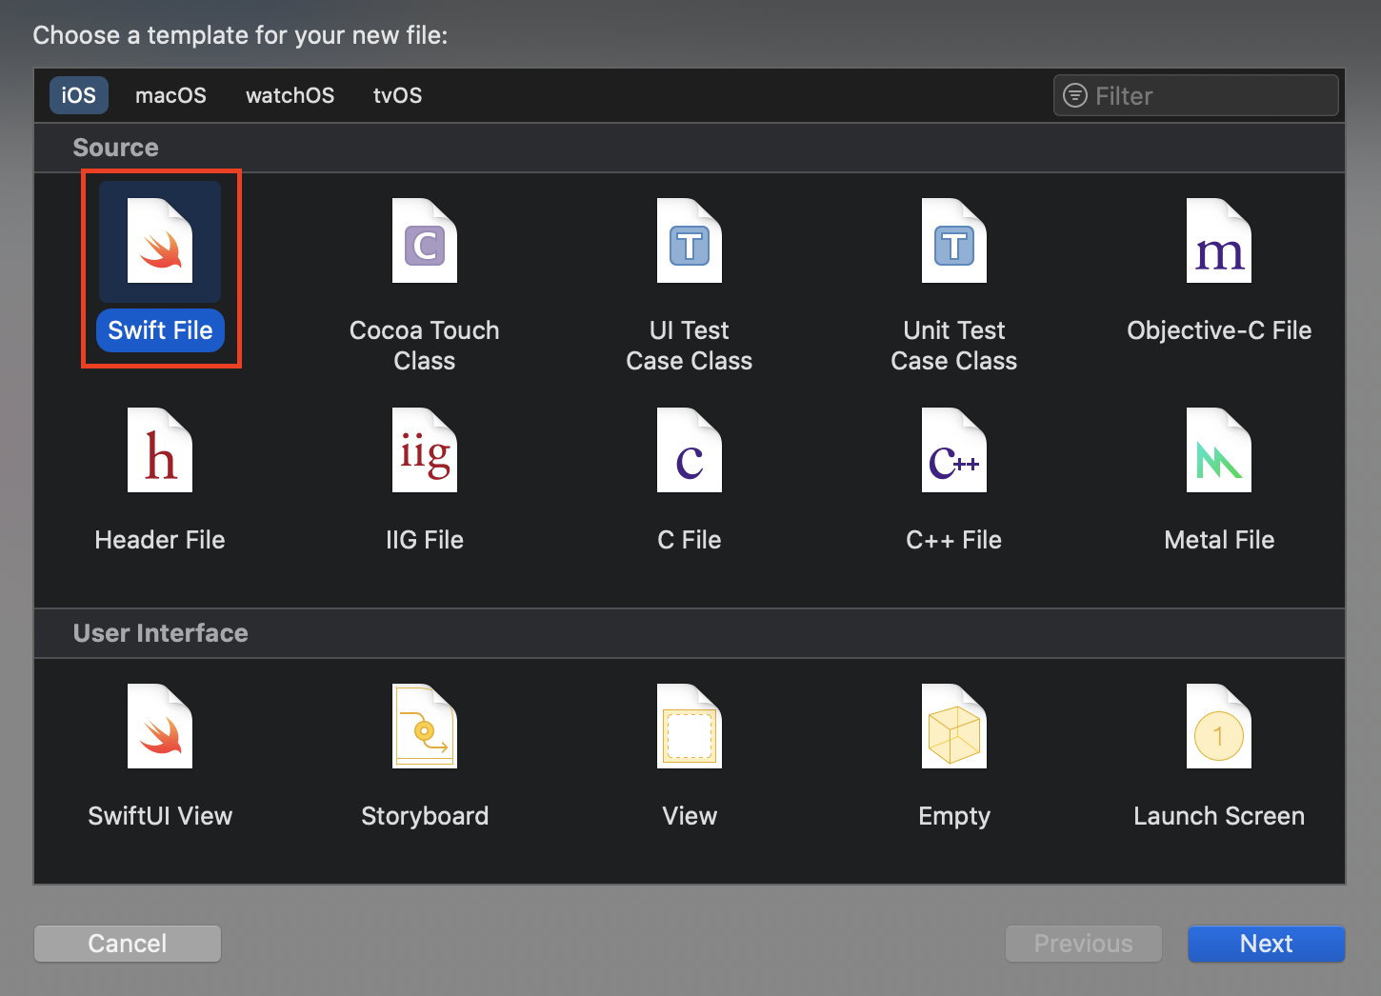1381x996 pixels.
Task: Click the Previous button
Action: (1084, 944)
